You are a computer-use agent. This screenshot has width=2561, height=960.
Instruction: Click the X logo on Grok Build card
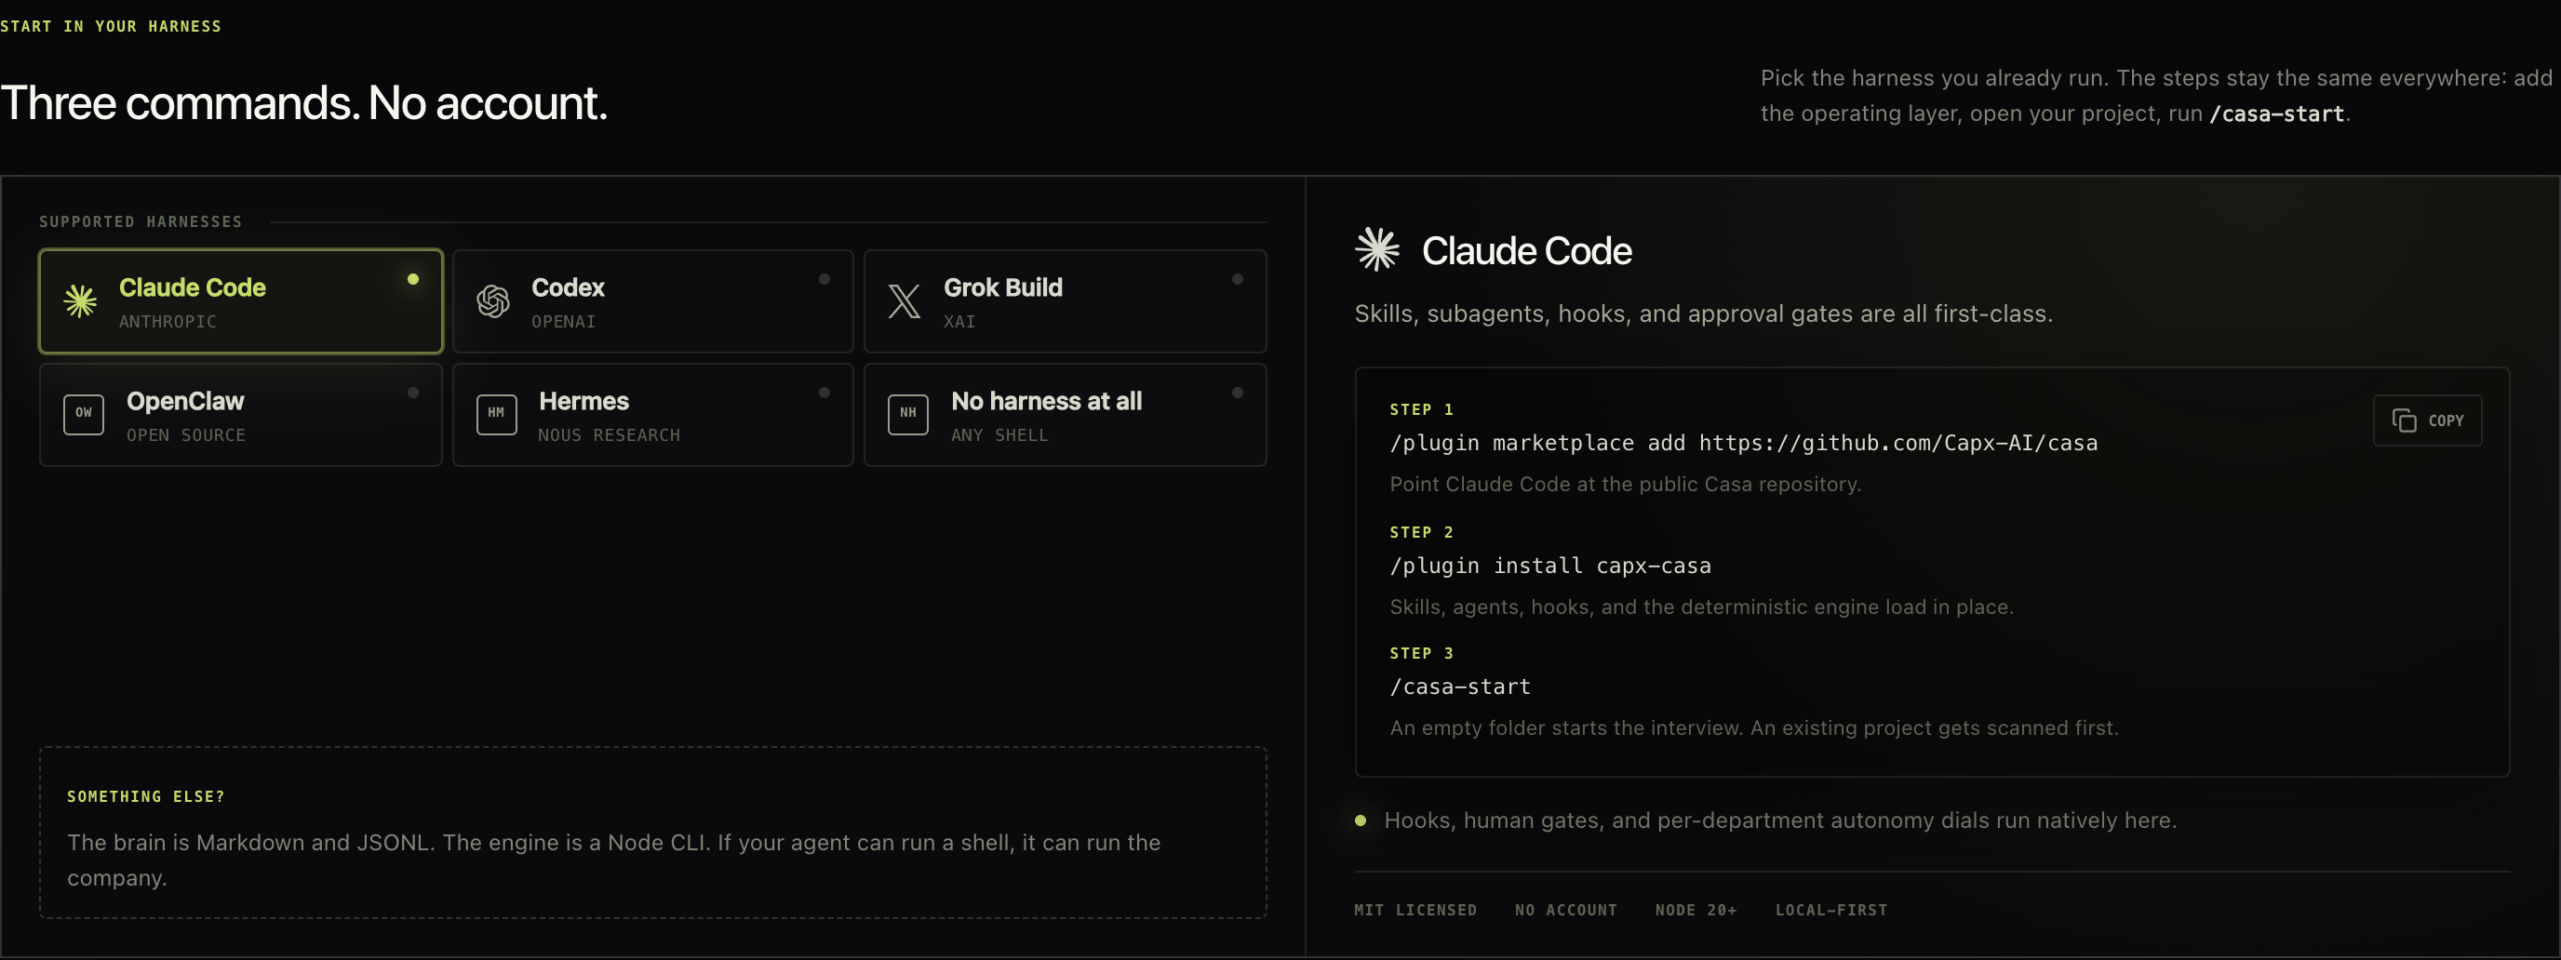point(904,301)
